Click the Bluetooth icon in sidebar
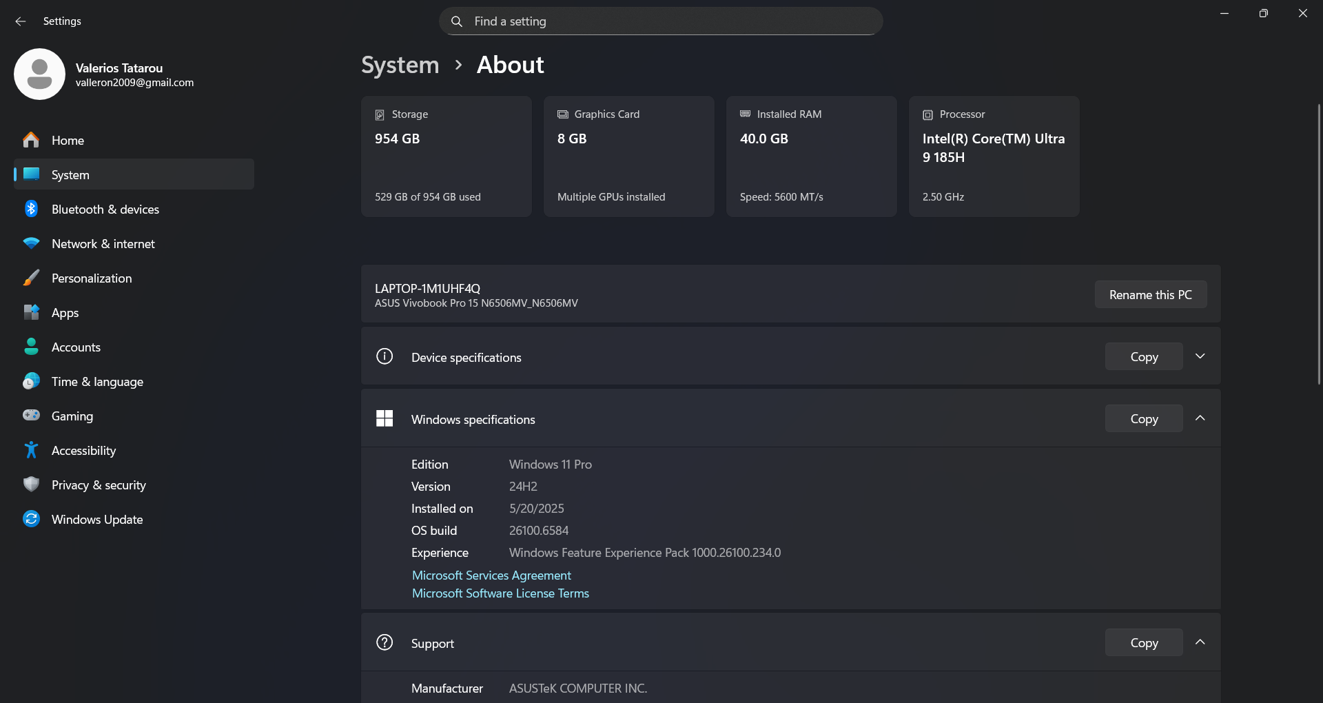 (x=31, y=209)
